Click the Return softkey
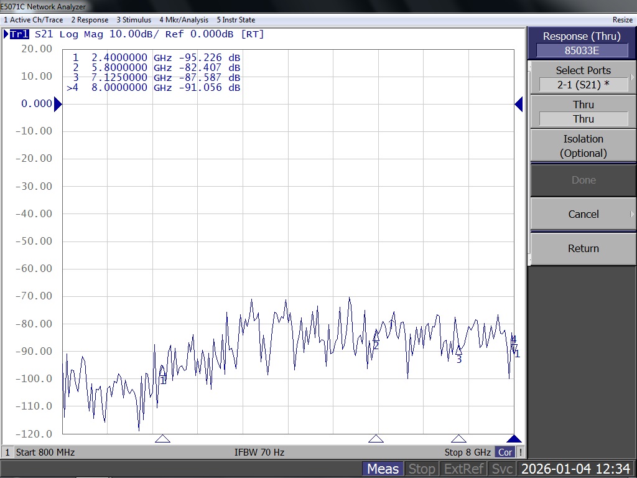The width and height of the screenshot is (637, 478). 583,248
